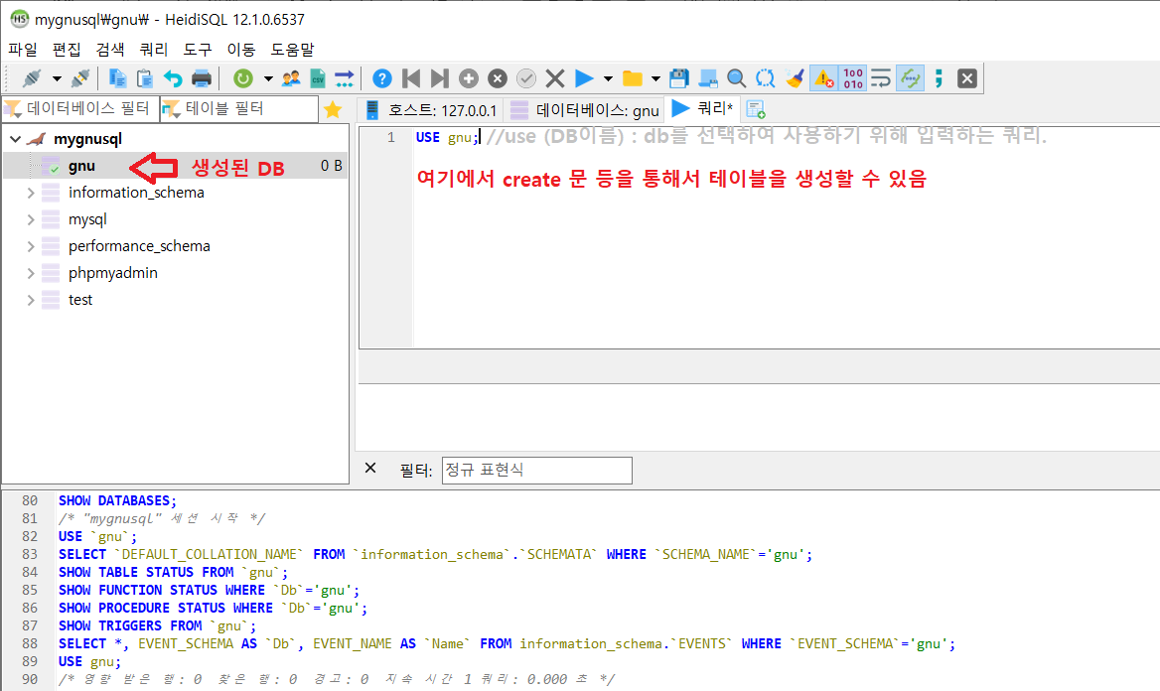Screen dimensions: 1160x691
Task: Click the 테이블 필터 input field
Action: [x=239, y=109]
